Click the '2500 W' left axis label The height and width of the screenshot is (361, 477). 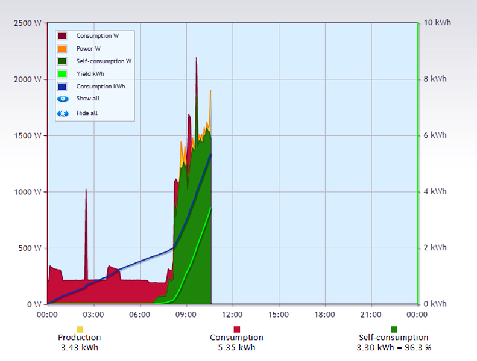click(27, 23)
